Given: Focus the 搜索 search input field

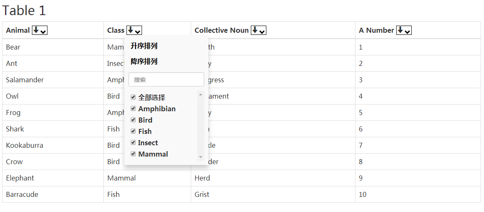Looking at the screenshot, I should [166, 80].
